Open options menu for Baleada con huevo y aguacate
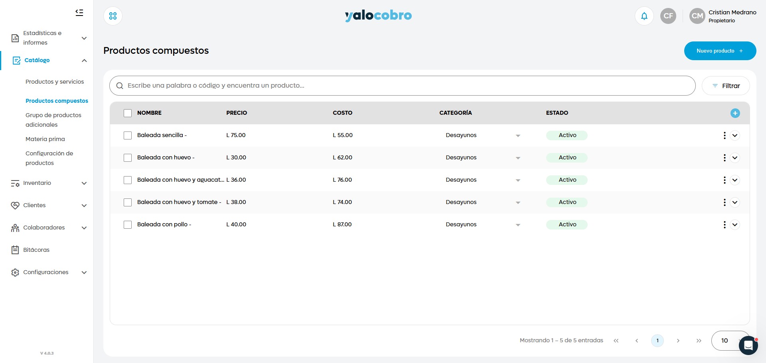This screenshot has height=363, width=766. (725, 180)
